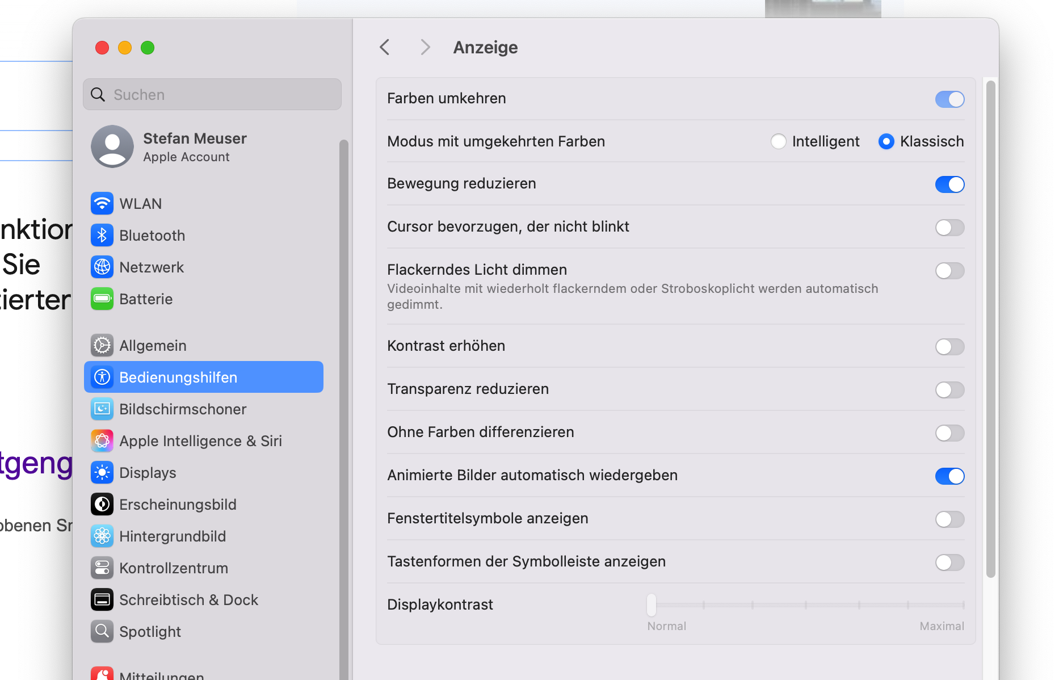Click Maximal end of Displaykontrast slider

tap(963, 605)
